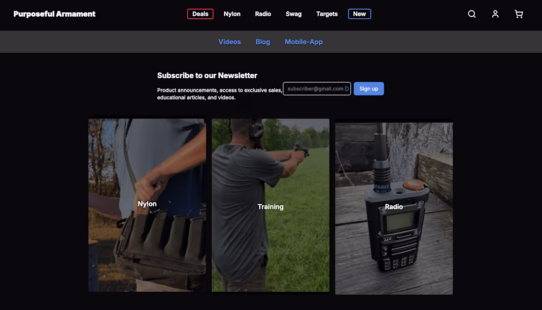542x310 pixels.
Task: Open the search icon
Action: coord(472,14)
